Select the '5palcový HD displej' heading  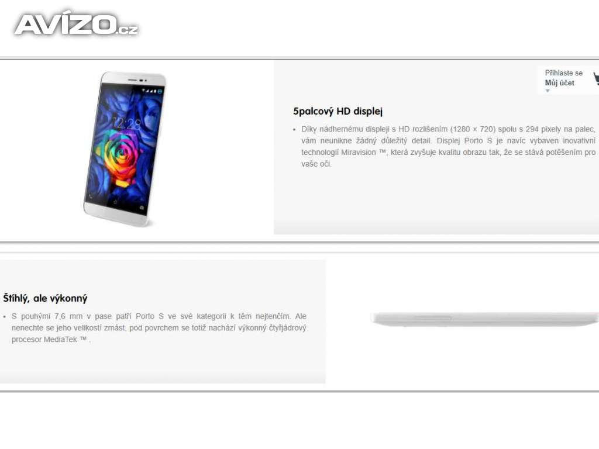[x=338, y=111]
